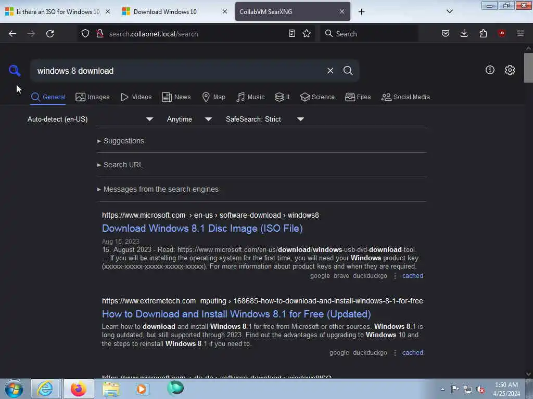Image resolution: width=533 pixels, height=399 pixels.
Task: Select the Map search category
Action: pyautogui.click(x=214, y=97)
